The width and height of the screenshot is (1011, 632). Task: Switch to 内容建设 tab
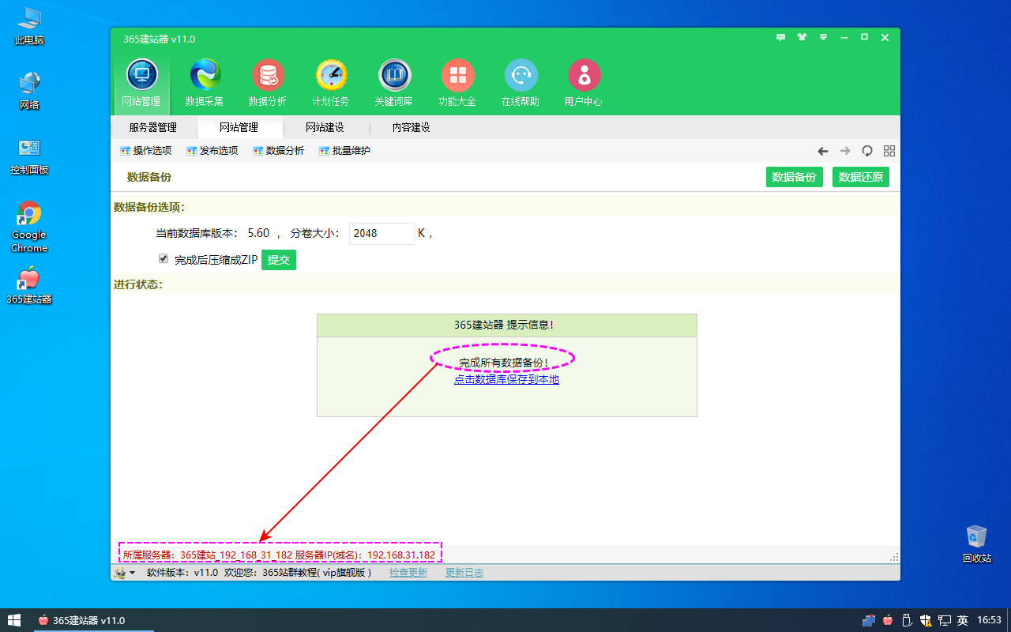[411, 127]
